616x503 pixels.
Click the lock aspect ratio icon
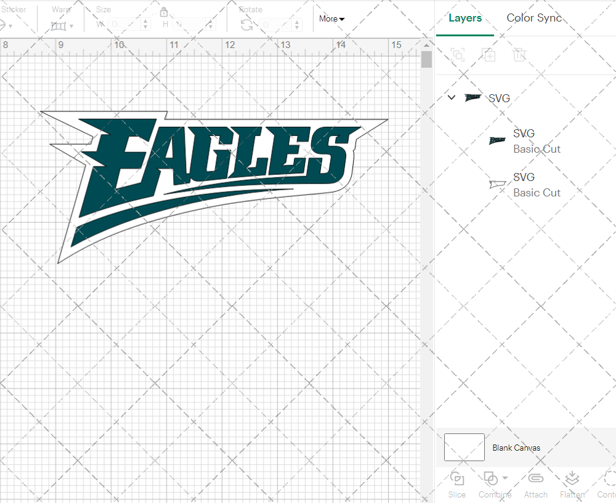coord(163,12)
